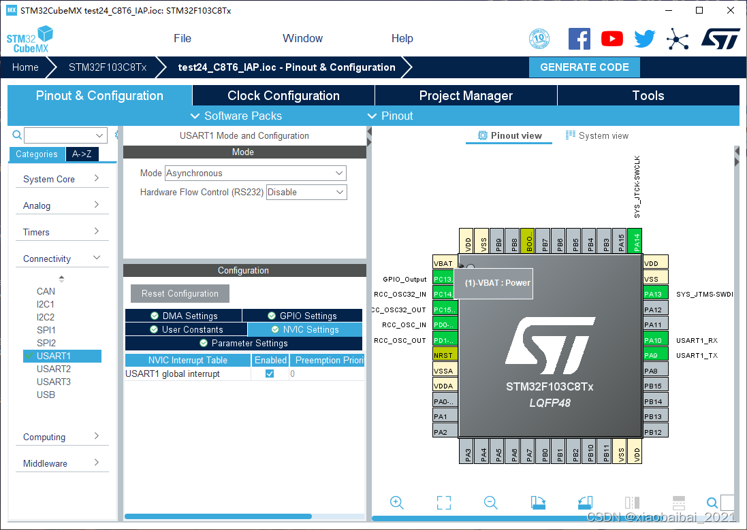Open the GPIO Settings tab

tap(302, 316)
